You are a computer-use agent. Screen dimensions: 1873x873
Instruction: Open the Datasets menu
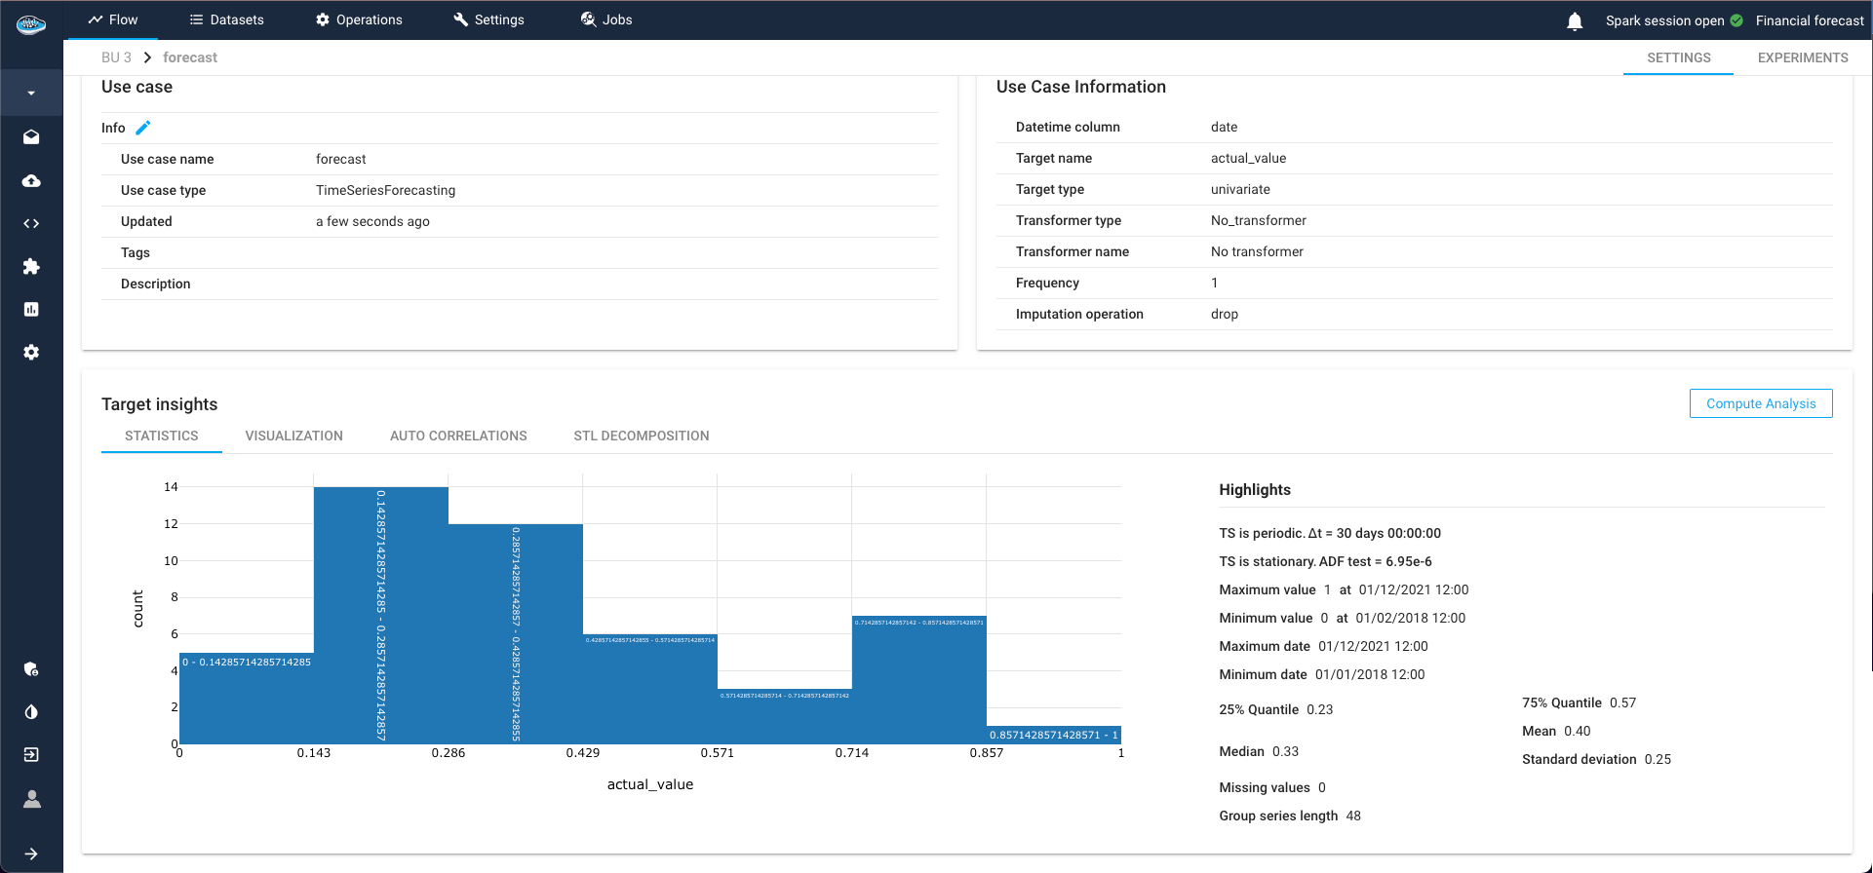tap(226, 19)
